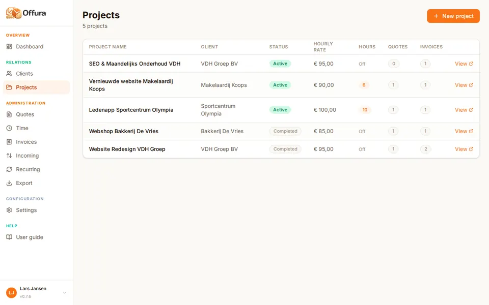The width and height of the screenshot is (489, 305).
Task: Click hours badge 10 for Sportcentrum Olympia
Action: [x=365, y=110]
